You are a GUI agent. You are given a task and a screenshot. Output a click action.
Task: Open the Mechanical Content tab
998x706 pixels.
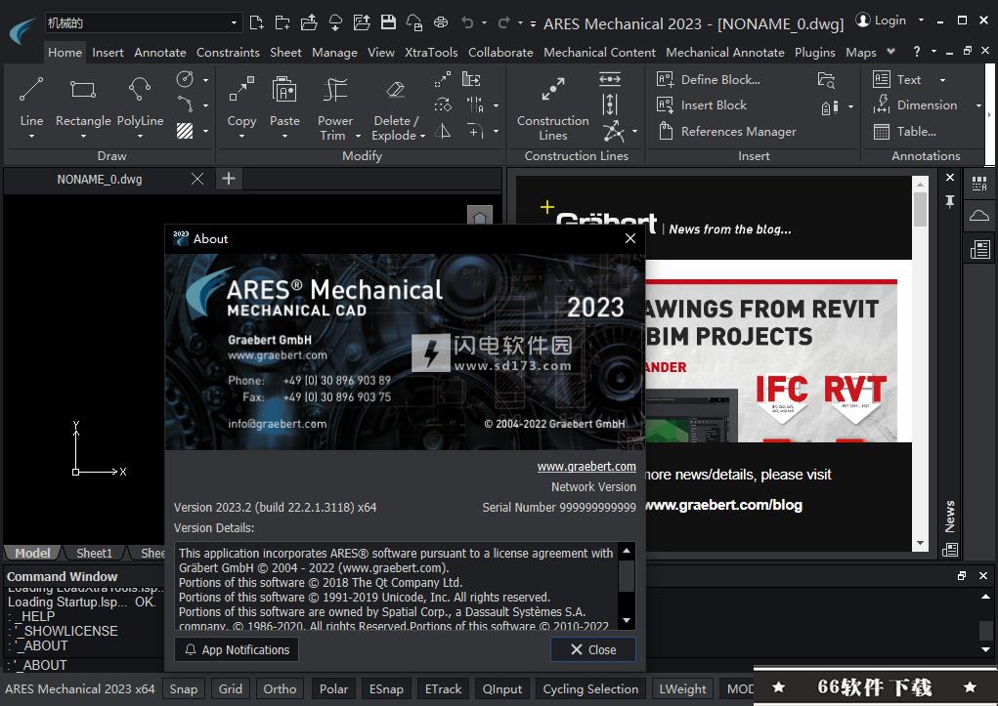pyautogui.click(x=599, y=52)
